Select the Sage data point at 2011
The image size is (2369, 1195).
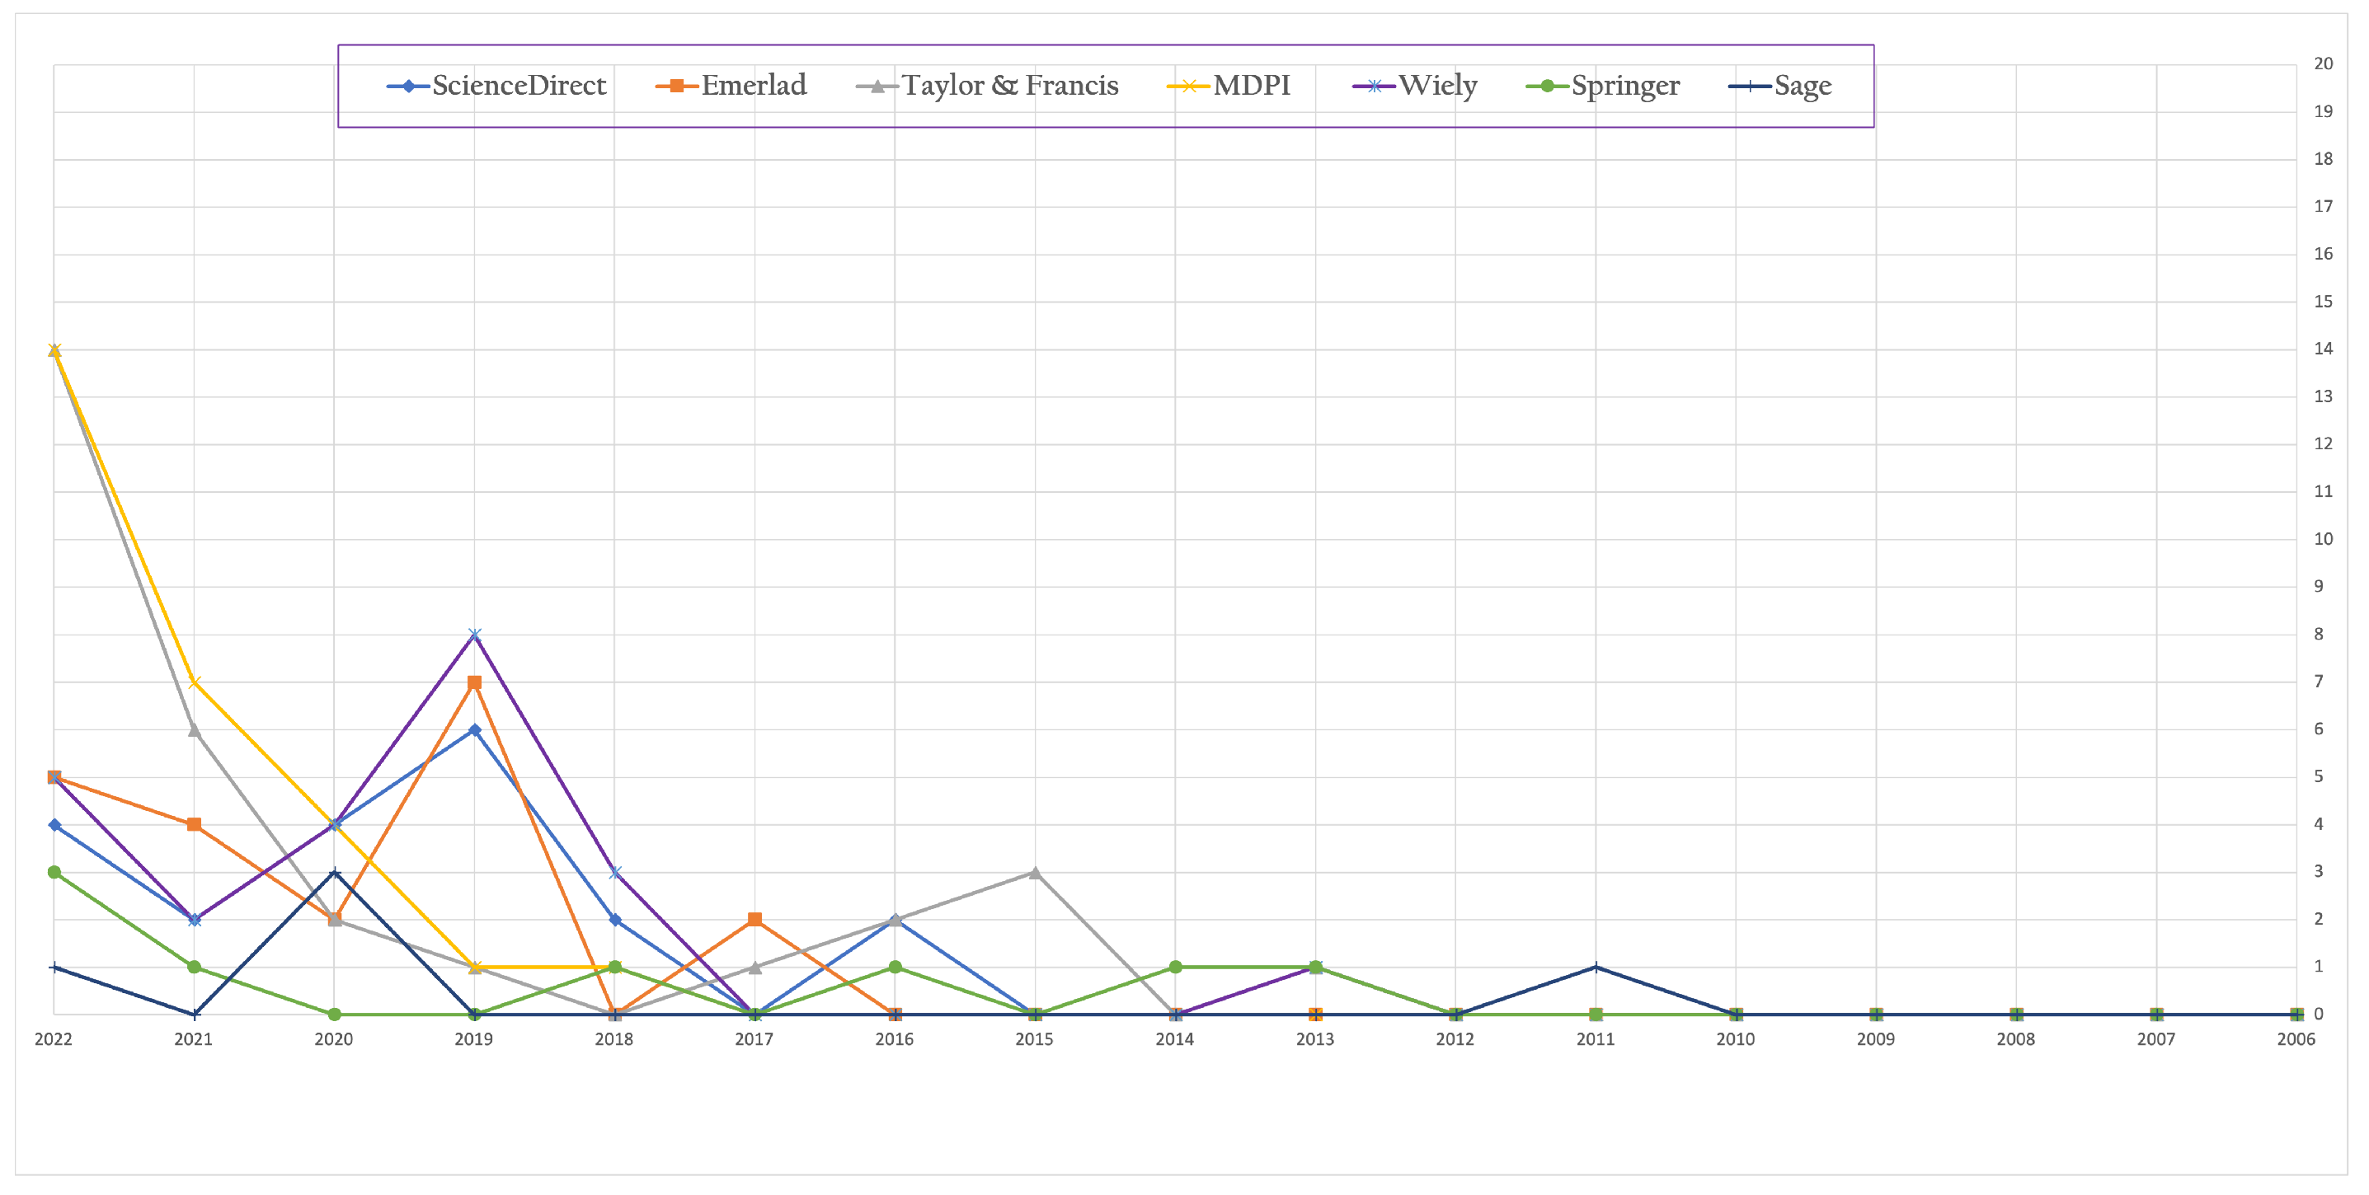tap(1596, 967)
